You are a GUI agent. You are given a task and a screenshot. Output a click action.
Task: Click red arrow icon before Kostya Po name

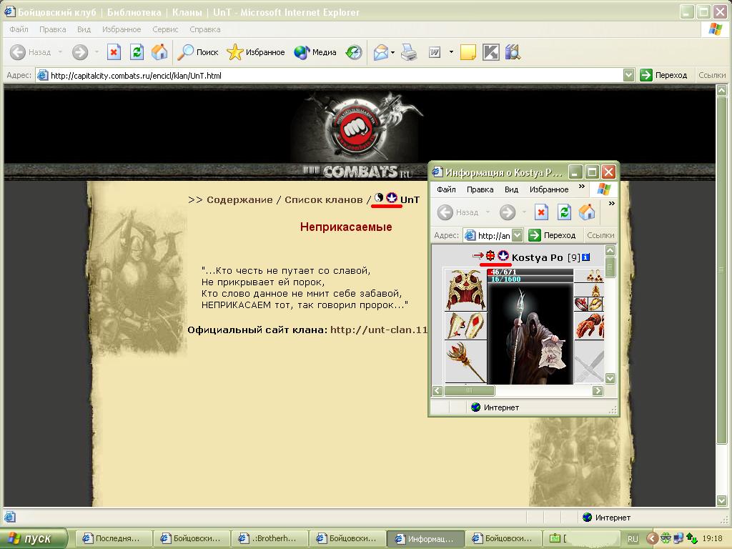478,256
